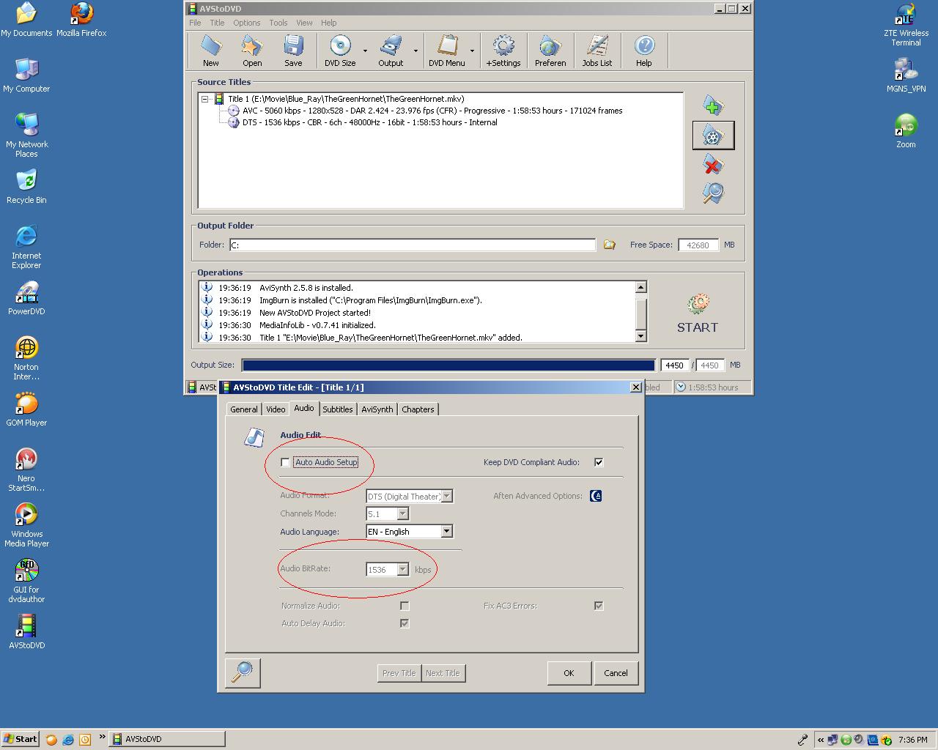Expand the Output dropdown arrow

(416, 51)
